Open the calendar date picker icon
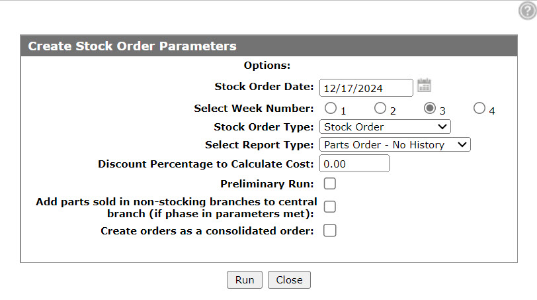 424,85
